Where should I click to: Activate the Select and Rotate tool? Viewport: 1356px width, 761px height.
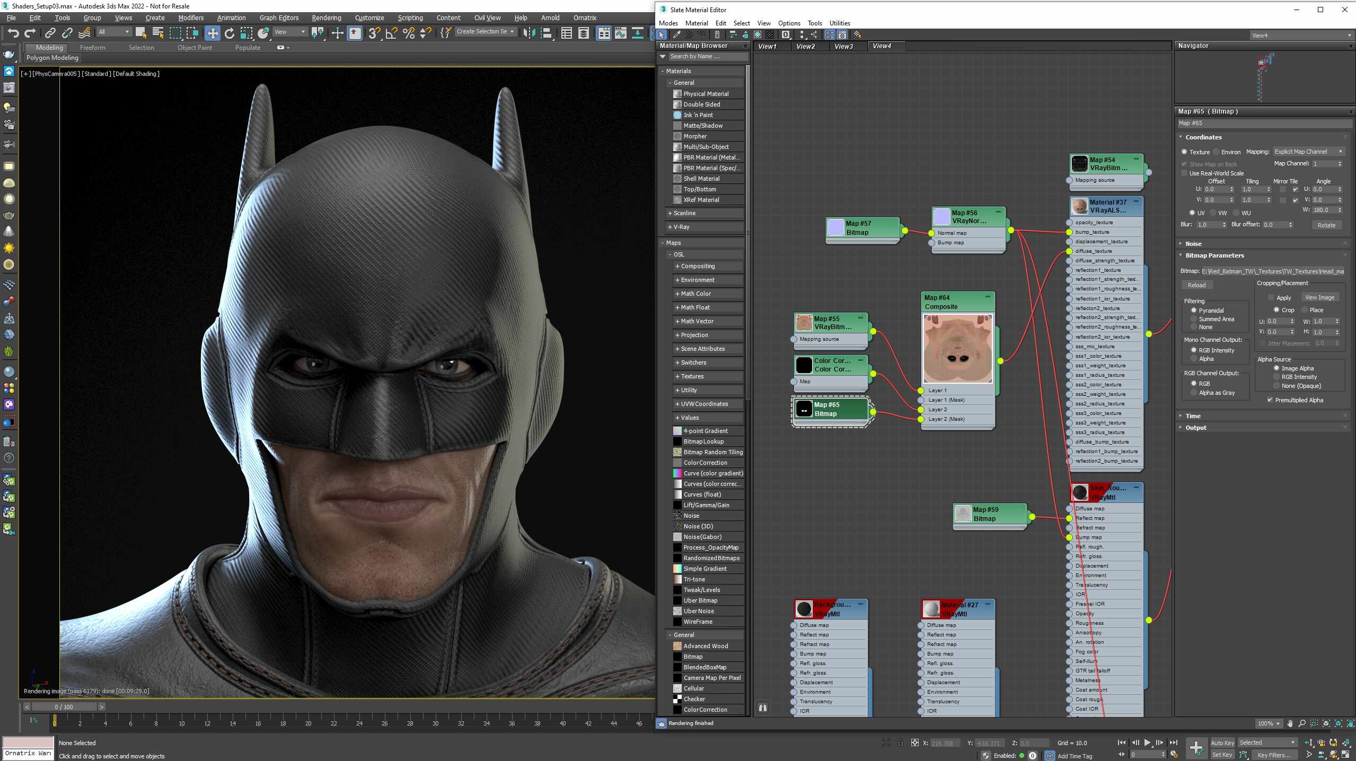(x=229, y=33)
